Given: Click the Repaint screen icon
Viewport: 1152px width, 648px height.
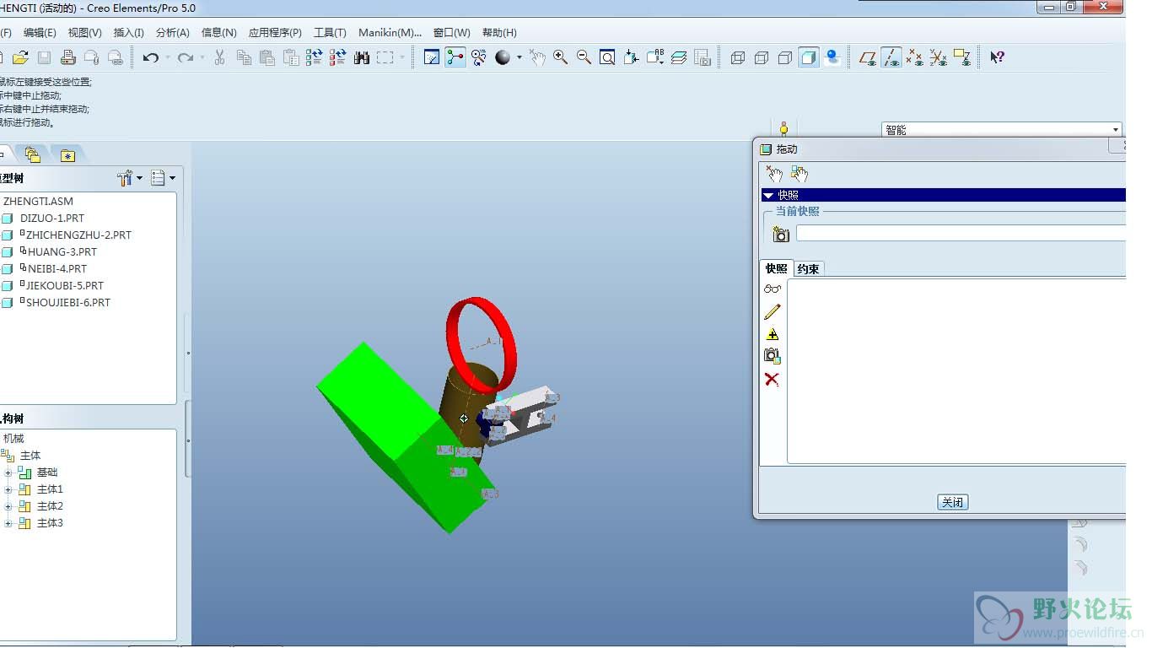Looking at the screenshot, I should point(432,57).
